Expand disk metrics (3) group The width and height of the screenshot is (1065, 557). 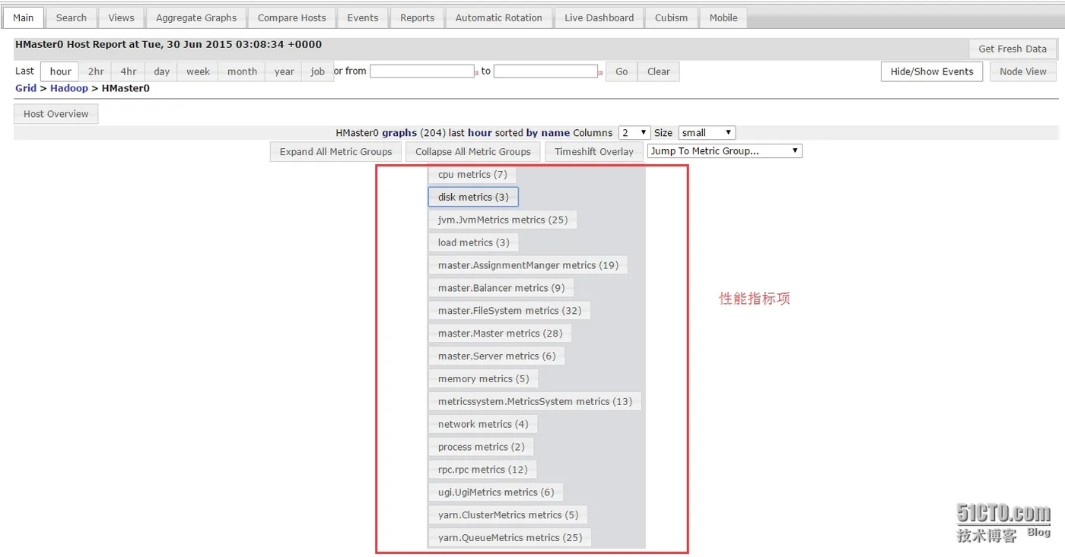[473, 197]
